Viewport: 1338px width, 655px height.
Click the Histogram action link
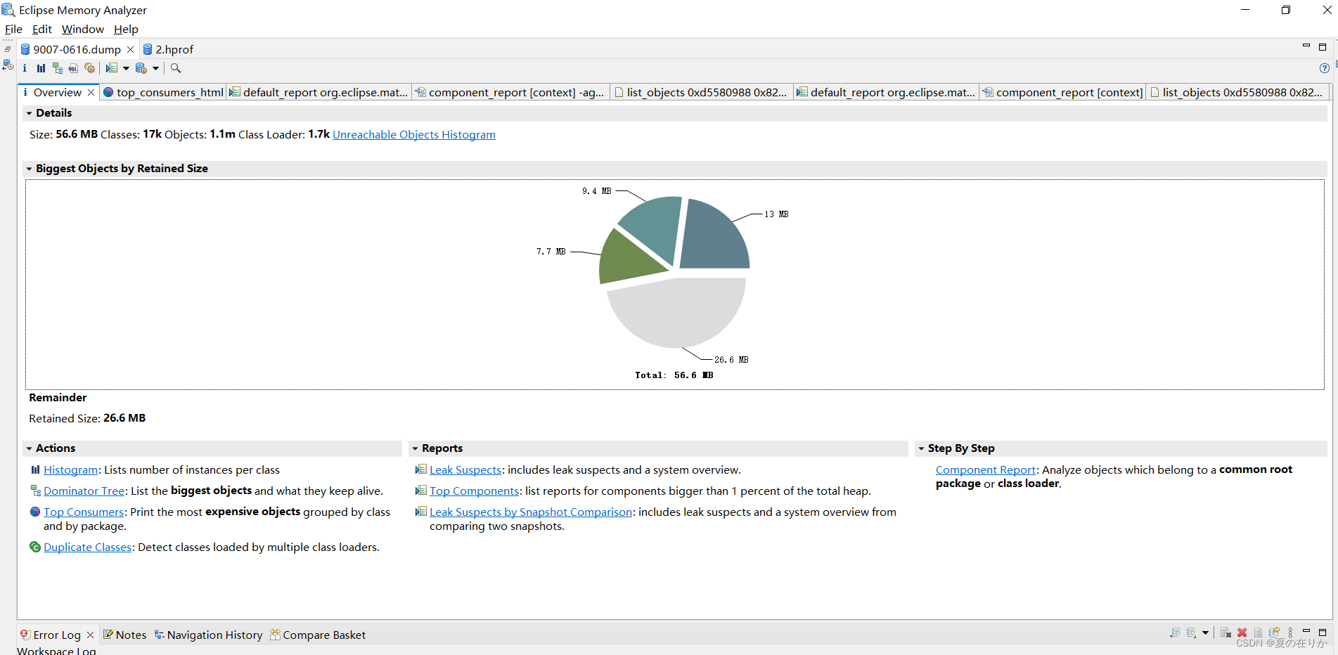[70, 469]
